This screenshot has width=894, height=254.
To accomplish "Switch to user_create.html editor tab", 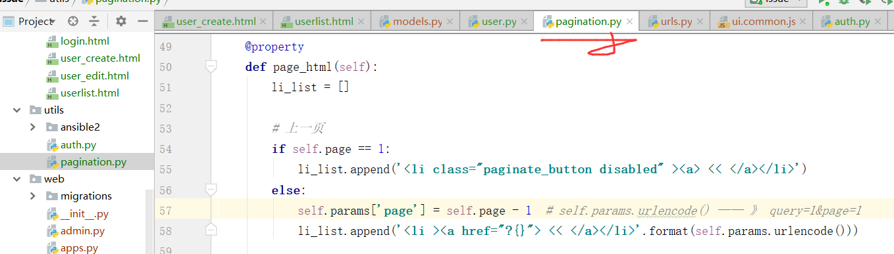I will point(216,22).
